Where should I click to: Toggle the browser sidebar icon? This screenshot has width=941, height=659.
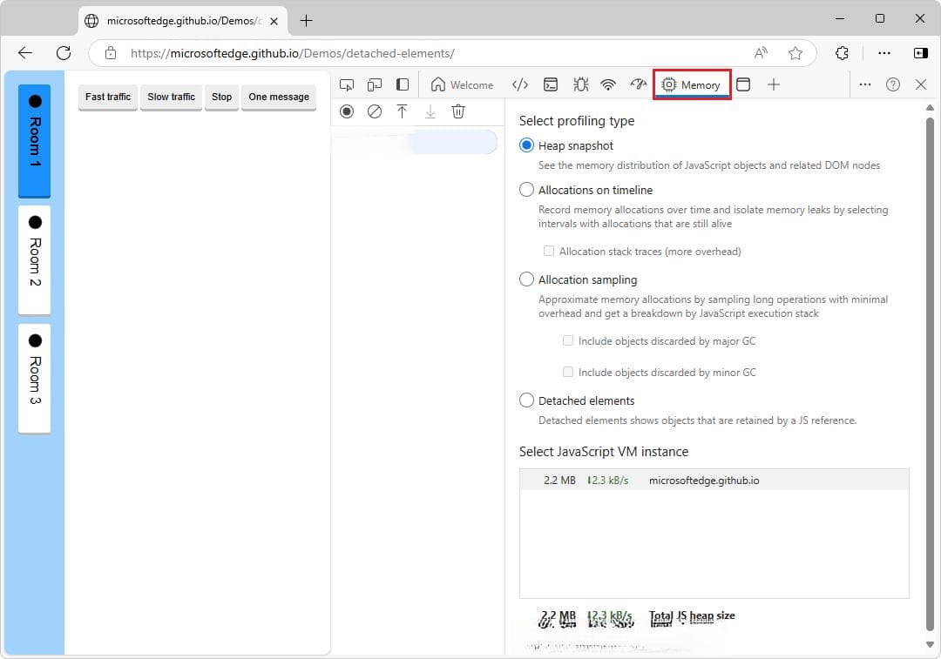coord(921,53)
